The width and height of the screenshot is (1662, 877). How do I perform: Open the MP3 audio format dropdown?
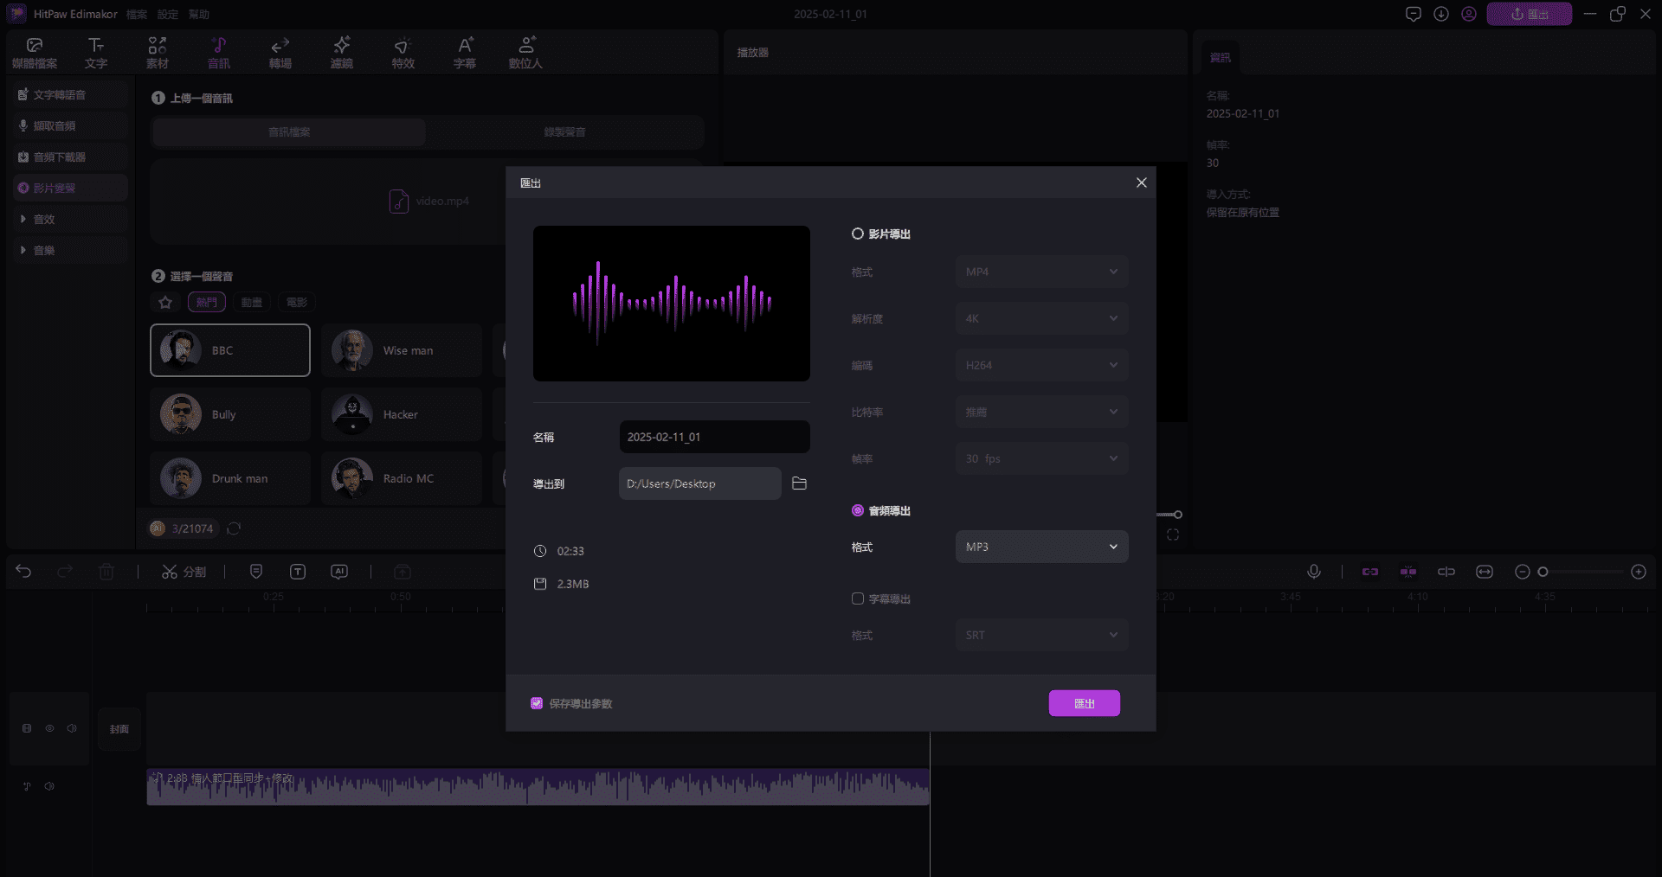click(x=1042, y=547)
